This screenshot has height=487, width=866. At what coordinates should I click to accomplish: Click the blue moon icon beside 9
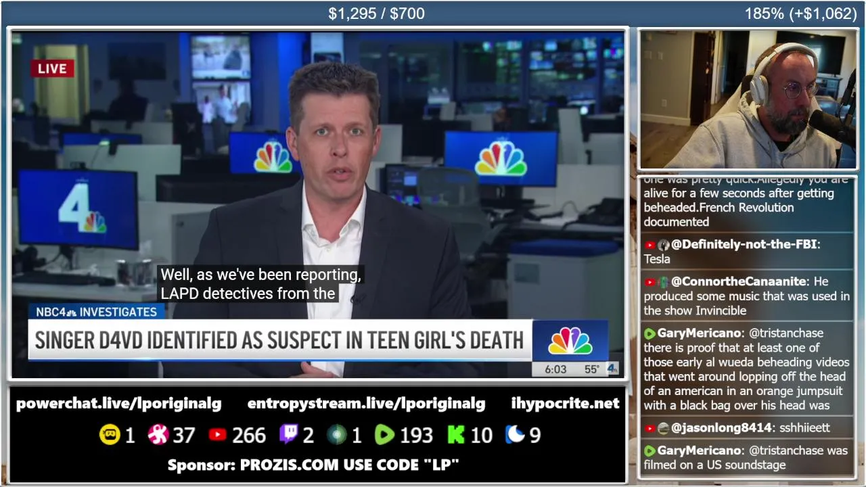coord(515,435)
